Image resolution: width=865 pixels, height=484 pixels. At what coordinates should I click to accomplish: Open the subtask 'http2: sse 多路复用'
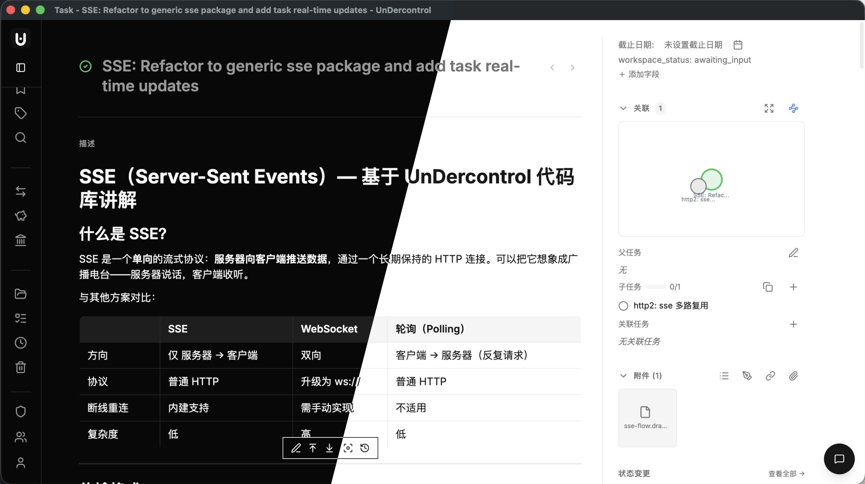[x=671, y=306]
